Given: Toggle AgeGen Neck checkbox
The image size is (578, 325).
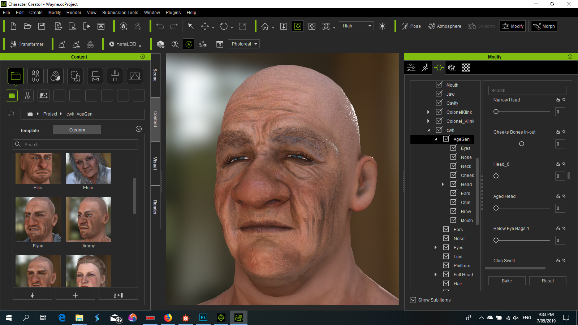Looking at the screenshot, I should pos(453,166).
